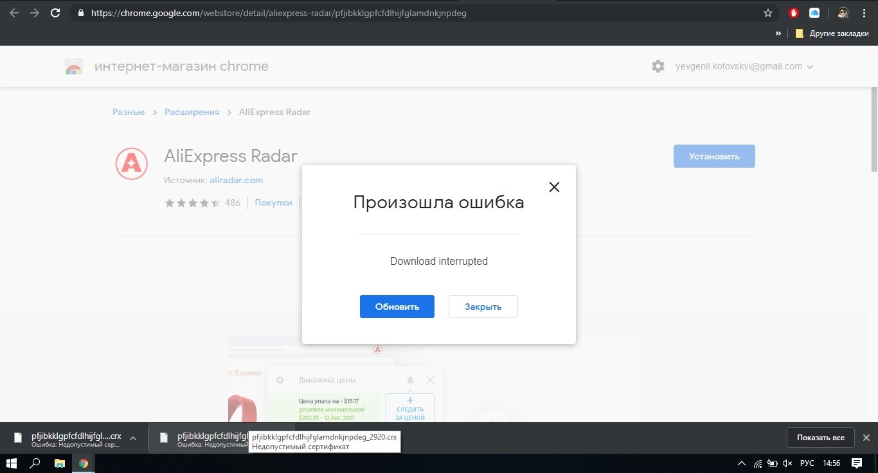
Task: Open Windows taskbar search
Action: [x=35, y=463]
